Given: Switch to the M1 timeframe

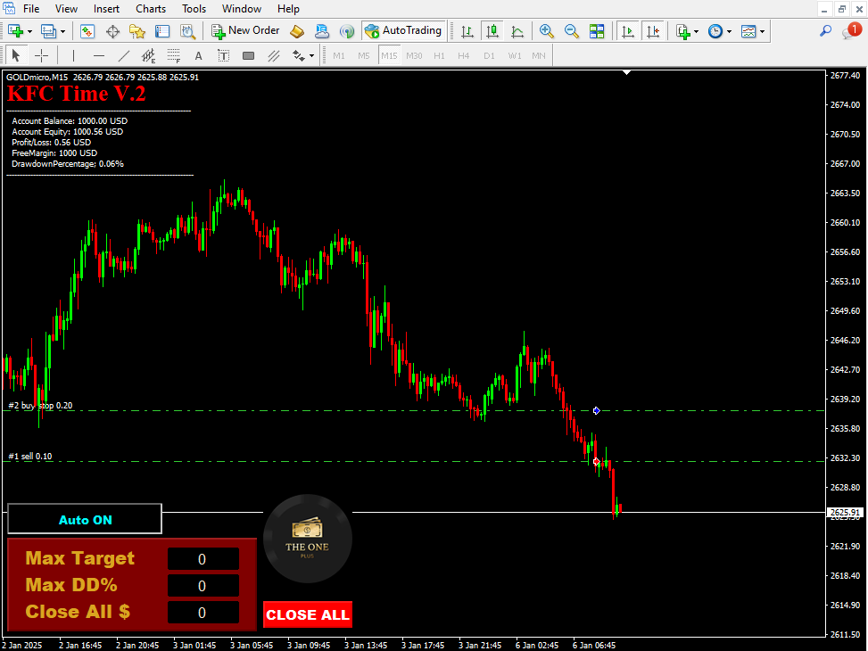Looking at the screenshot, I should click(339, 56).
